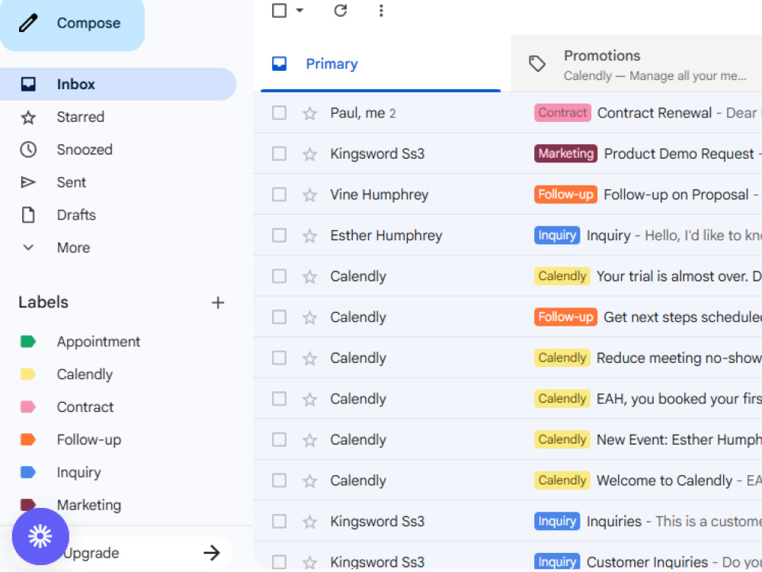
Task: Refresh the inbox
Action: pyautogui.click(x=340, y=10)
